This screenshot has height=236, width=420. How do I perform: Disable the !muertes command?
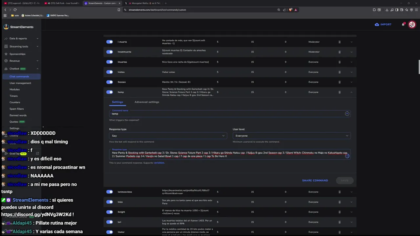click(x=110, y=62)
